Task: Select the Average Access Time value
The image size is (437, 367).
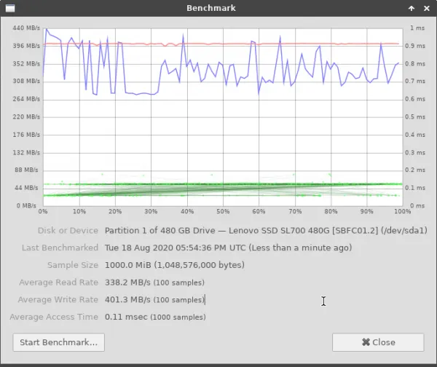Action: (125, 317)
